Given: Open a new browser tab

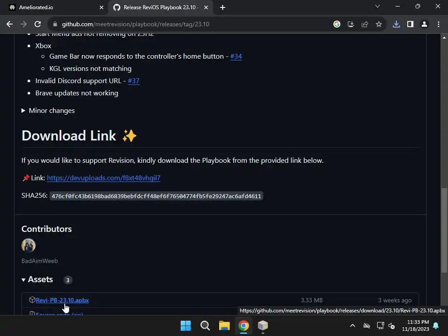Looking at the screenshot, I should (223, 7).
